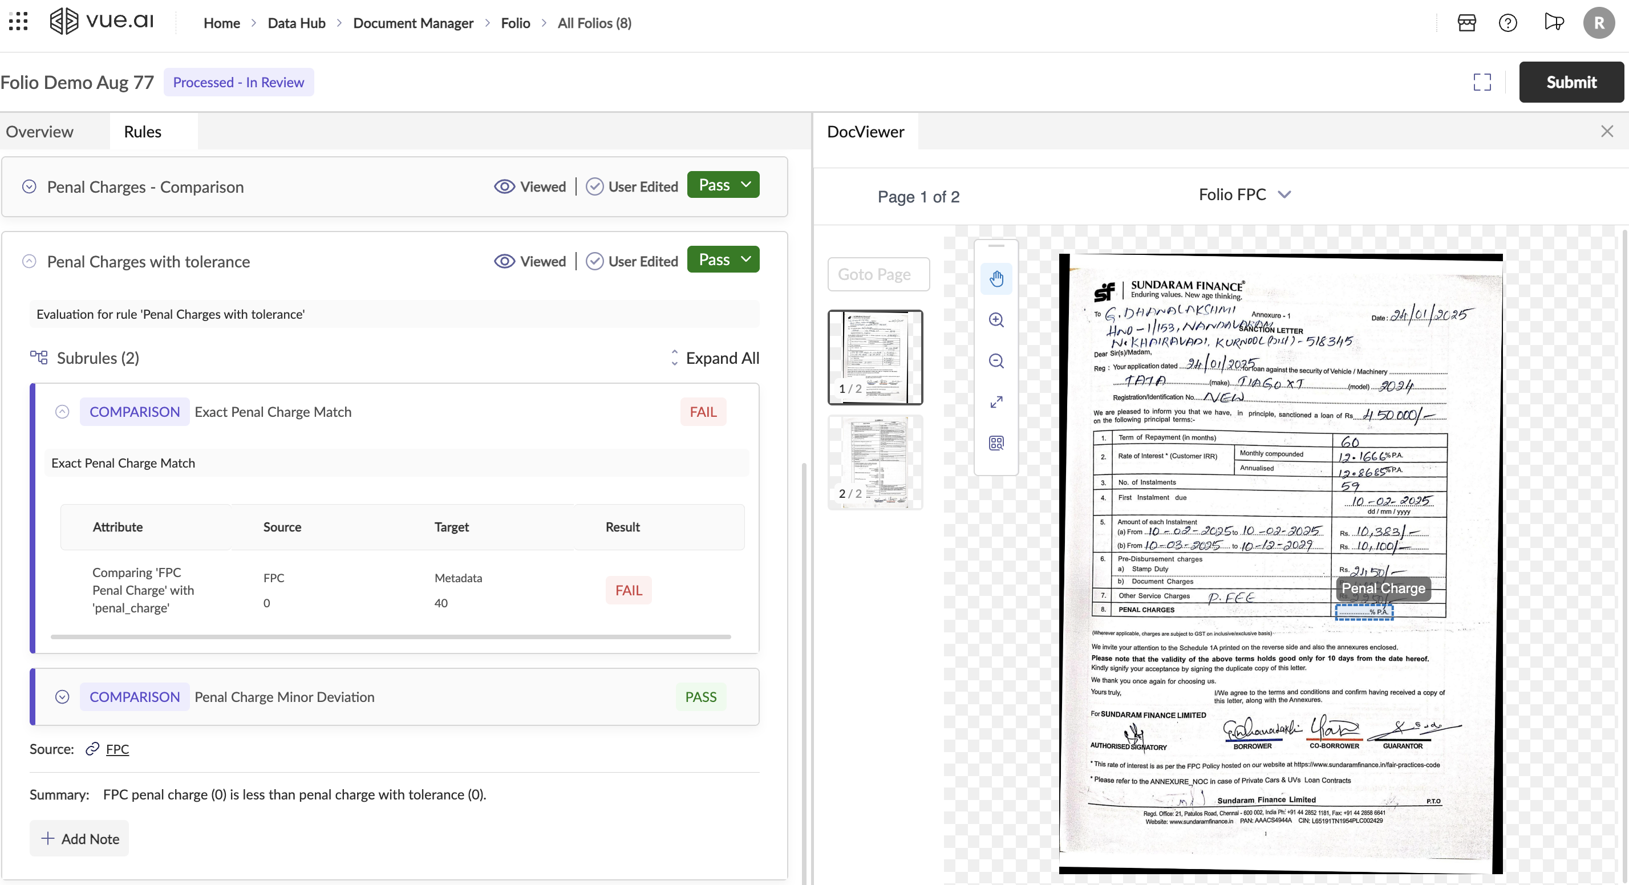This screenshot has height=885, width=1629.
Task: Toggle Viewed eye on Penal Charges with tolerance
Action: click(504, 261)
